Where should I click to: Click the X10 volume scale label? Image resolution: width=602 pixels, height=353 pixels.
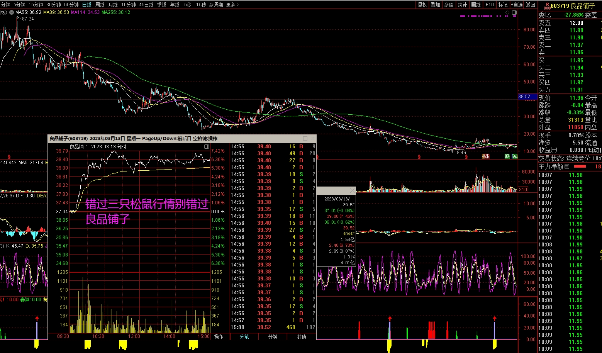coord(523,189)
